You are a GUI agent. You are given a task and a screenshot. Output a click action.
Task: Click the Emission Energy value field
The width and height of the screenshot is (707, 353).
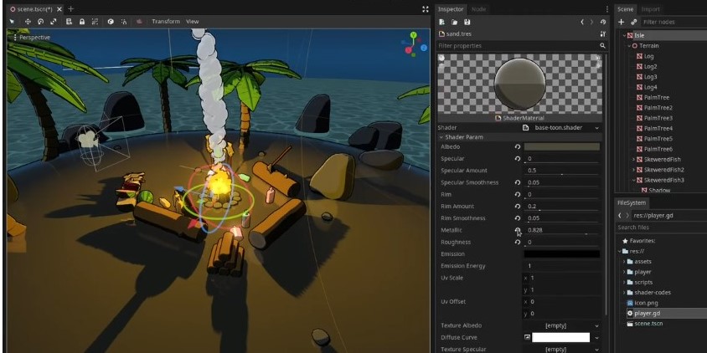pos(562,266)
